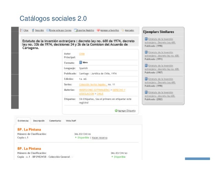Open the author link Chile
This screenshot has height=170, width=220.
82,54
